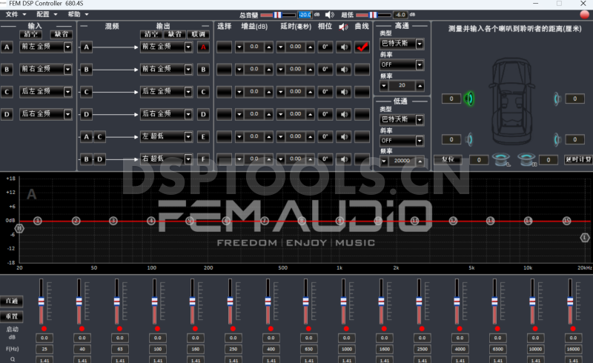Click the high-pass H marker on EQ graph
Viewport: 593px width, 363px height.
pos(19,228)
